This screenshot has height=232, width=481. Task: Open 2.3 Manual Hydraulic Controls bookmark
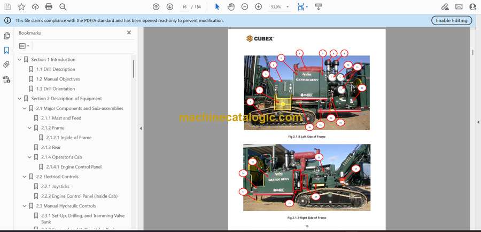[66, 206]
